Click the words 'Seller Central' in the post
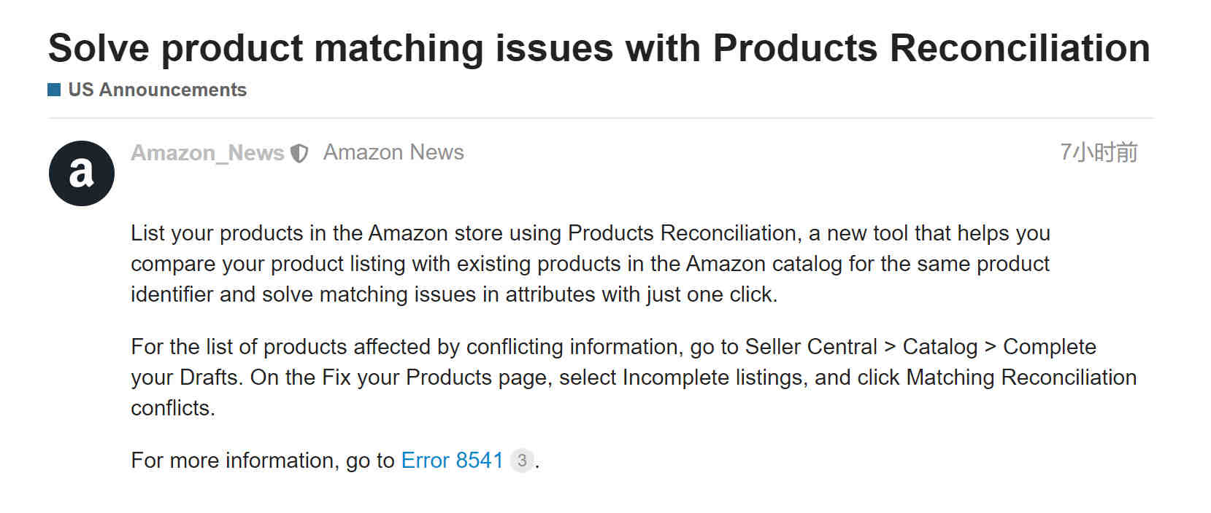The height and width of the screenshot is (513, 1211). pyautogui.click(x=811, y=347)
